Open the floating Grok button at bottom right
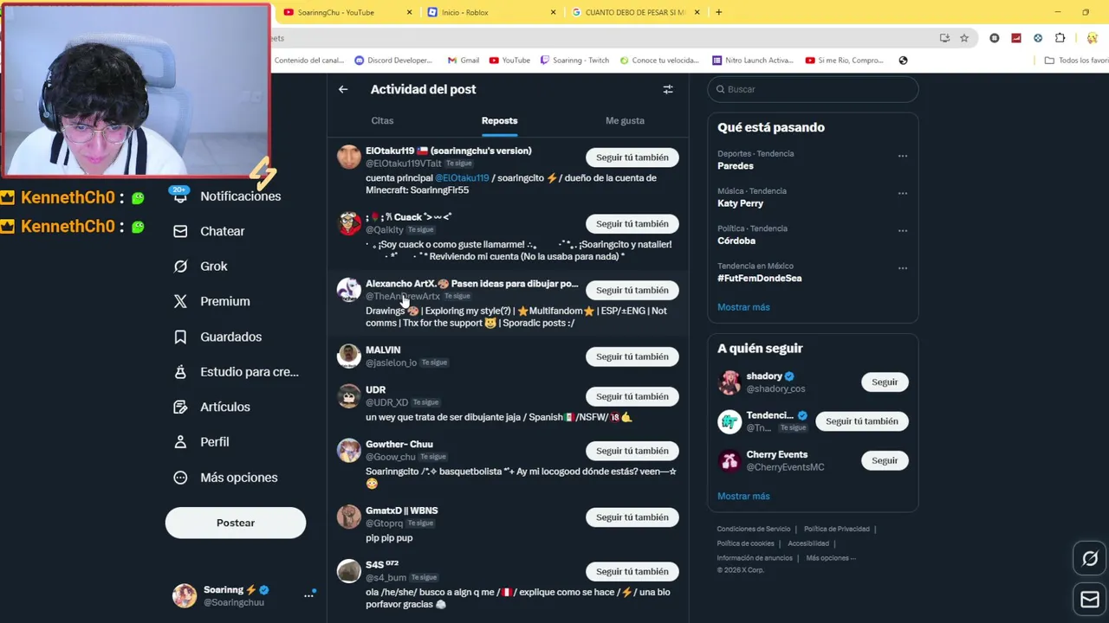 (x=1090, y=559)
